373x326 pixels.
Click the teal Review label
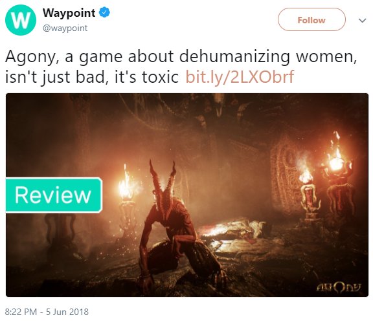click(x=54, y=195)
